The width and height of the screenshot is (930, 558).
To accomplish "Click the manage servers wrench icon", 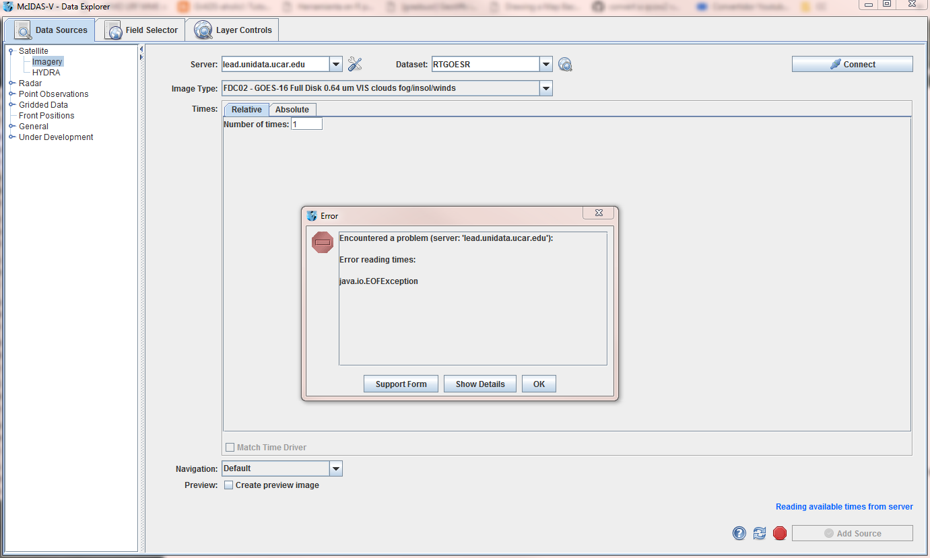I will pyautogui.click(x=355, y=65).
